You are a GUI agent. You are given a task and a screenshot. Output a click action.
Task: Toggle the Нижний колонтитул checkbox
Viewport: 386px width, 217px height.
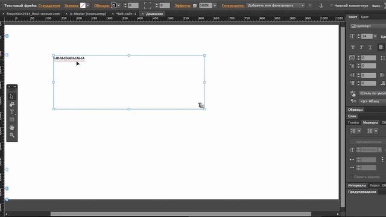tap(331, 5)
